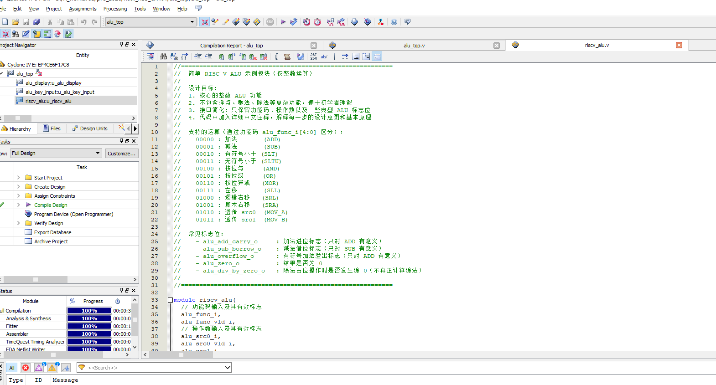Toggle the bookmark flag icon in editor
The height and width of the screenshot is (385, 716).
222,56
